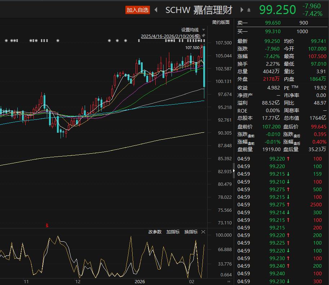
Task: Switch to the 2026 section on timeline
Action: pos(139,282)
